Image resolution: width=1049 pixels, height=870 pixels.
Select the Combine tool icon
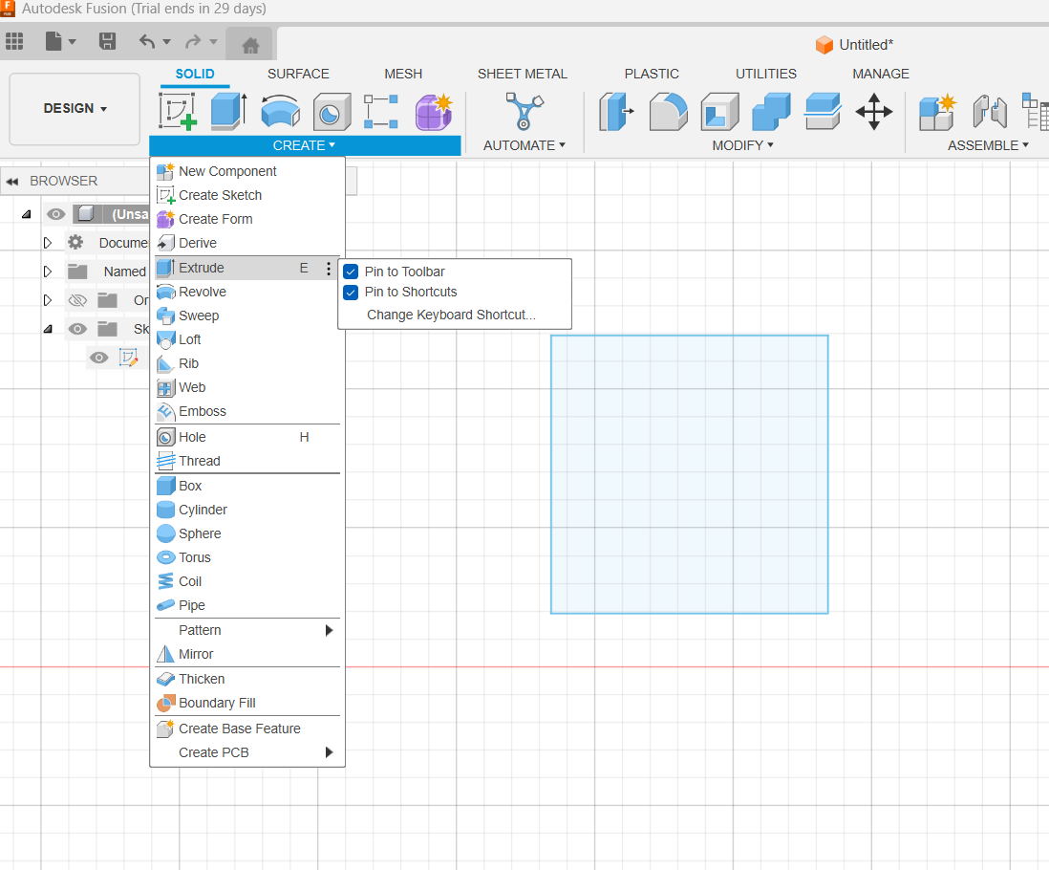(x=771, y=111)
